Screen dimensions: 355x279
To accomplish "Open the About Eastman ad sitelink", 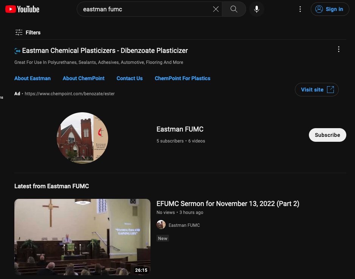I will coord(33,78).
